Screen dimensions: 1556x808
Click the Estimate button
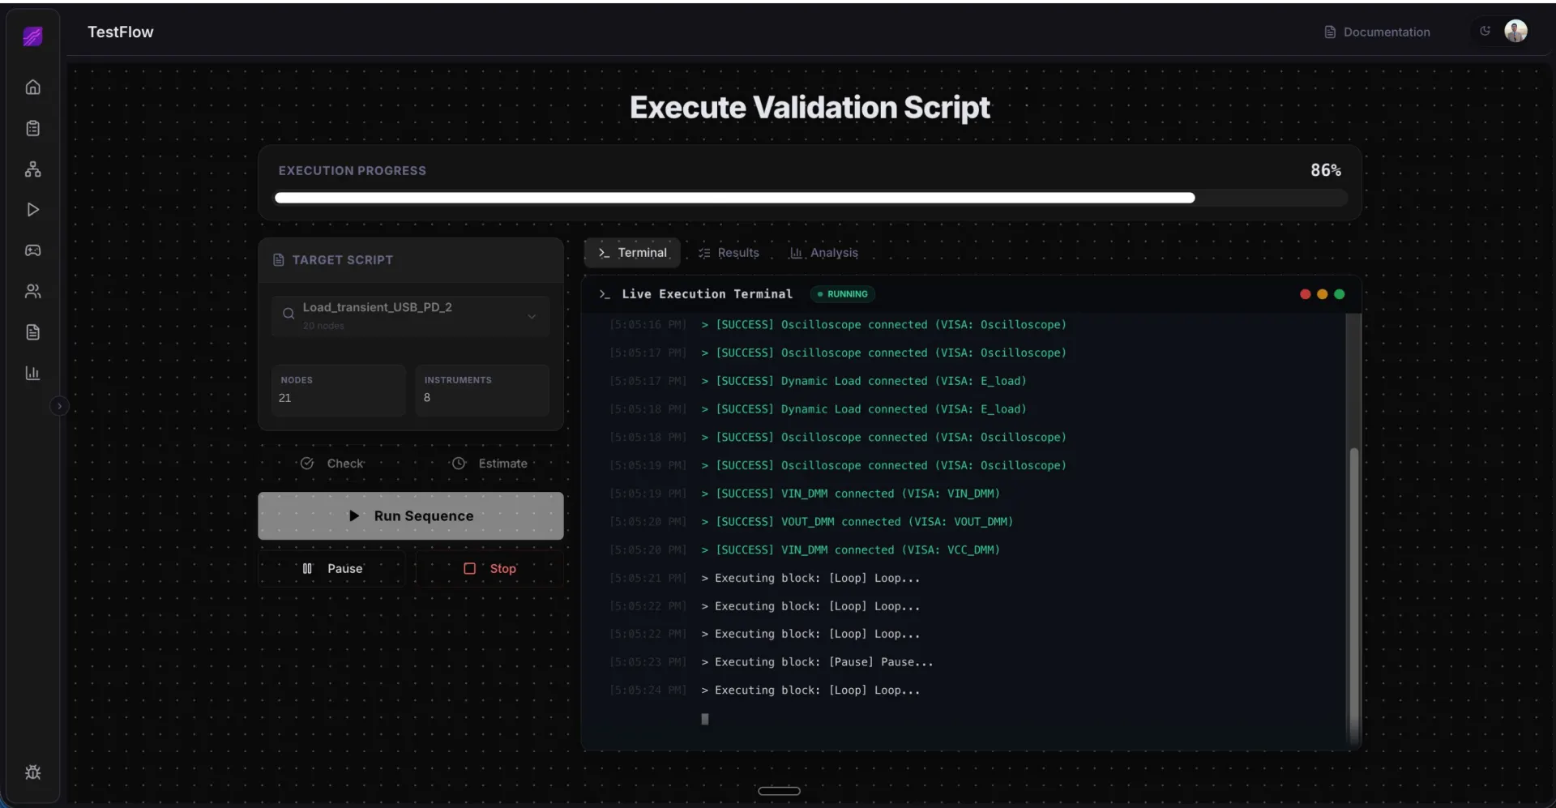point(489,464)
